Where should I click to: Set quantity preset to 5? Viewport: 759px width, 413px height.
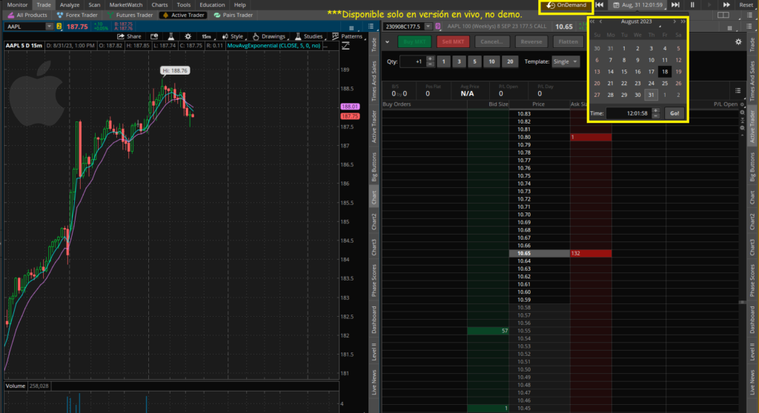tap(474, 61)
